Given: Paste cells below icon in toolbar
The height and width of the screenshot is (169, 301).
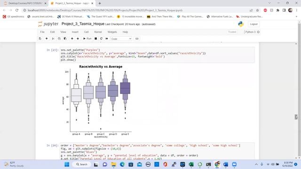Looking at the screenshot, I should pyautogui.click(x=65, y=38).
